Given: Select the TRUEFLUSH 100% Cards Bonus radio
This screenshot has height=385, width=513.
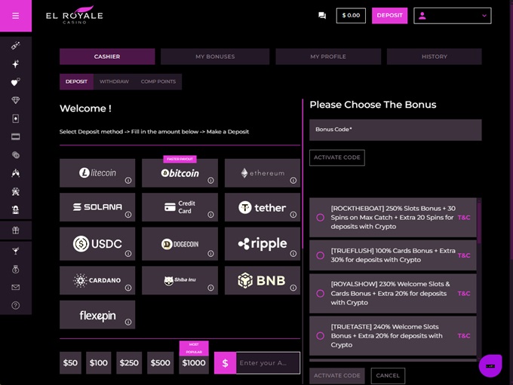Looking at the screenshot, I should (321, 255).
